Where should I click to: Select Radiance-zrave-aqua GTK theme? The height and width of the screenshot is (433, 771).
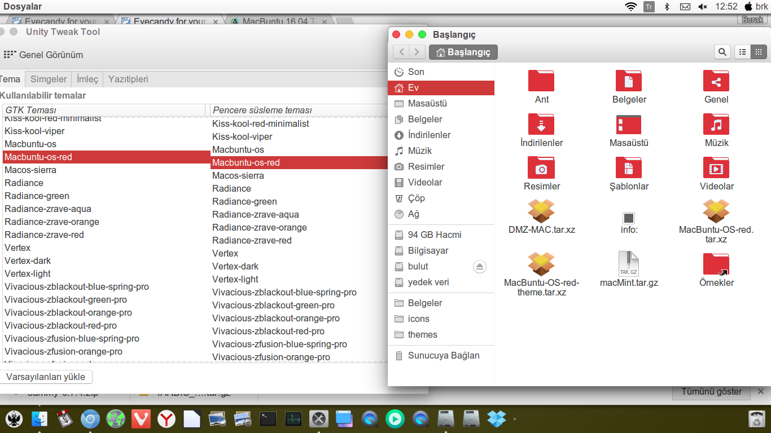tap(106, 209)
